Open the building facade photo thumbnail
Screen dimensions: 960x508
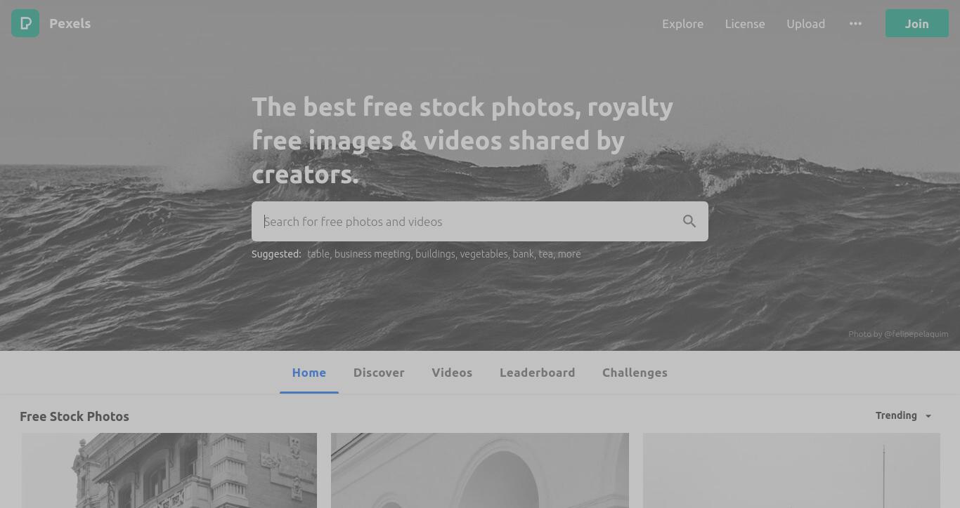click(x=169, y=470)
